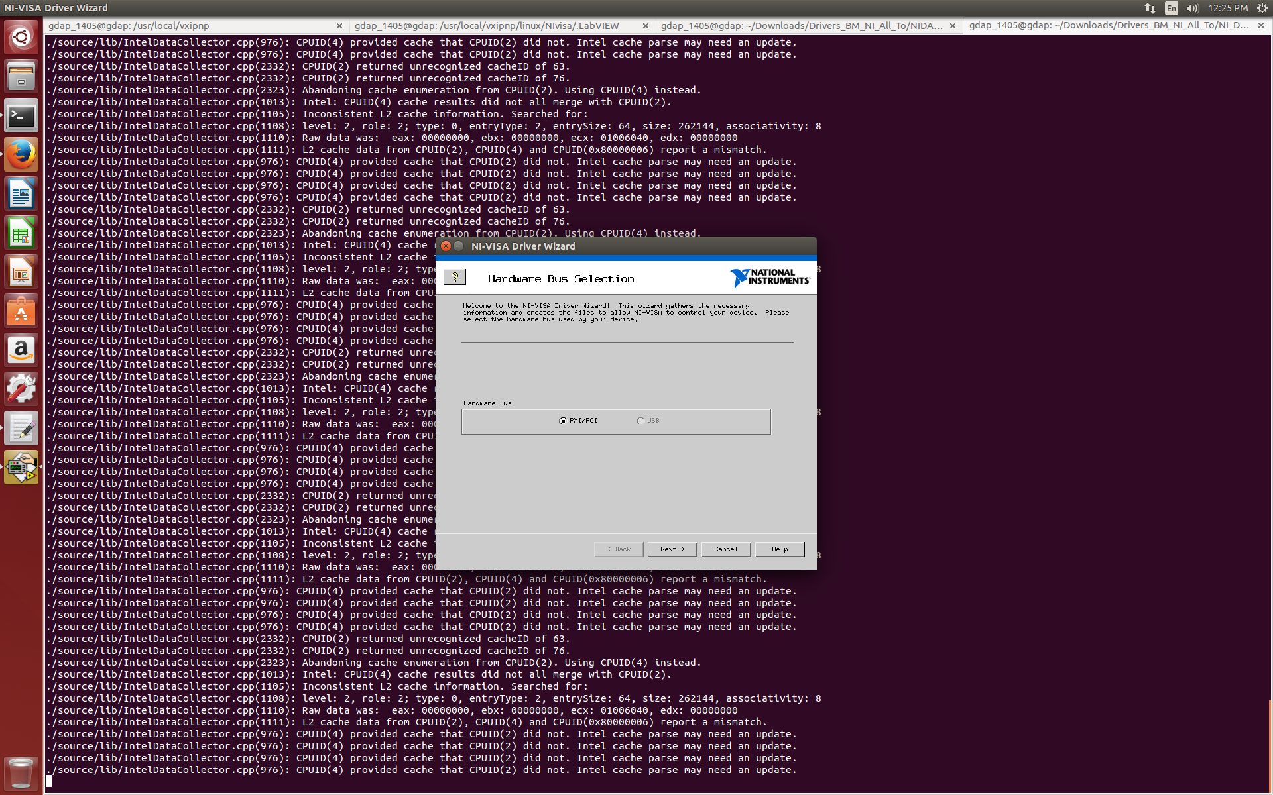
Task: Open System Settings wrench dock icon
Action: [x=21, y=390]
